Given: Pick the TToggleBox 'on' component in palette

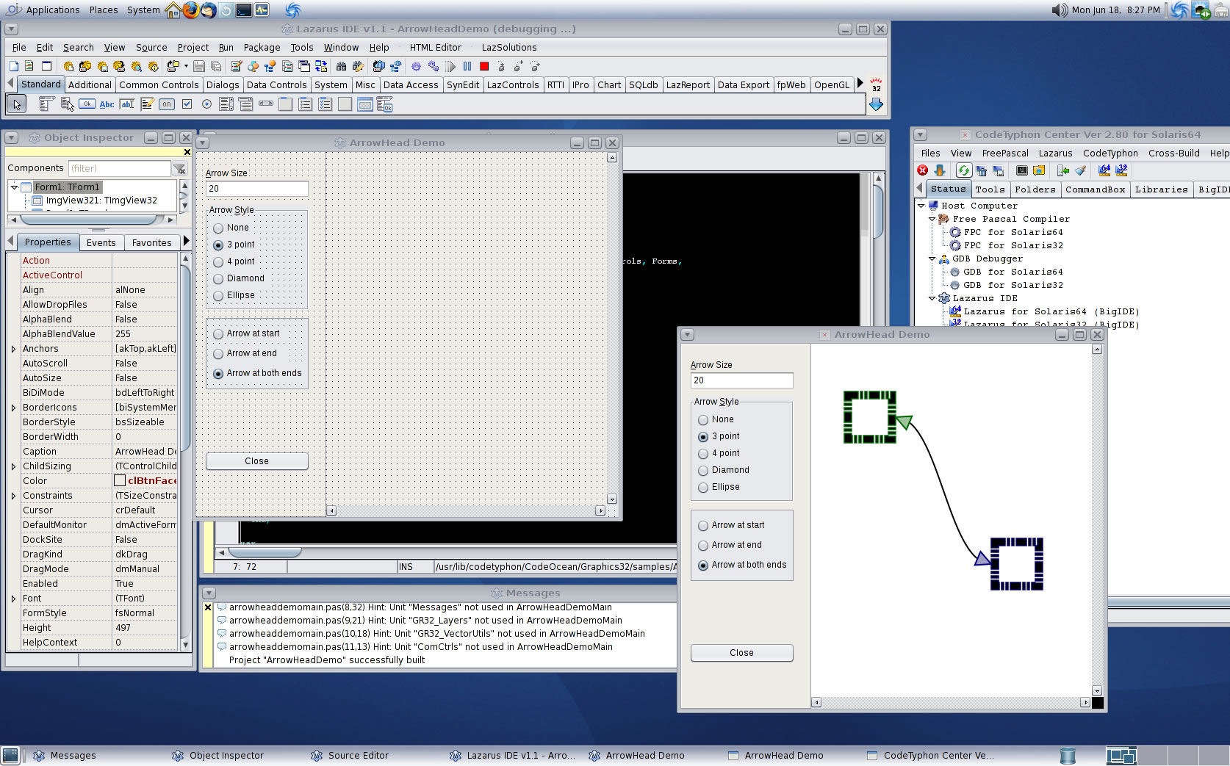Looking at the screenshot, I should [x=167, y=104].
